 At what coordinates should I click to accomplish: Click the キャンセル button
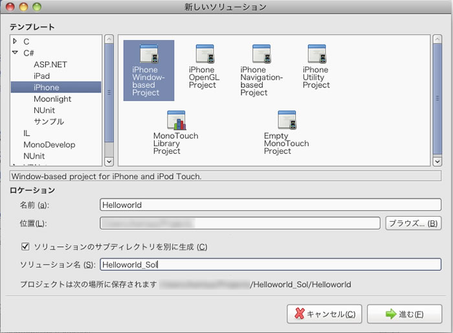[324, 314]
